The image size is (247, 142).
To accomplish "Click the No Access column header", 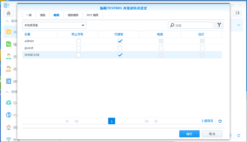I will tap(78, 34).
